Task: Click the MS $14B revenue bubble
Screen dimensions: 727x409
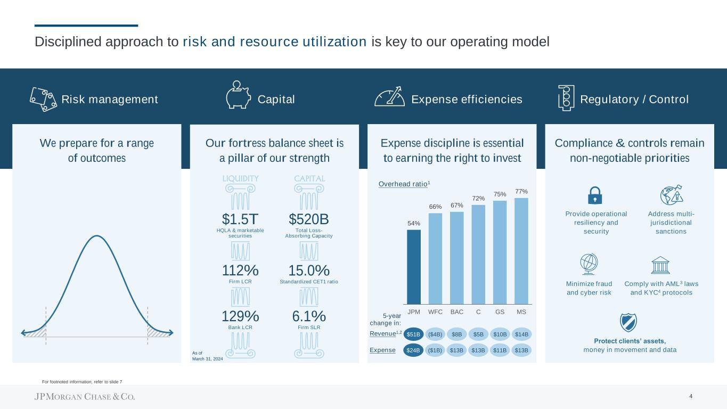Action: tap(521, 334)
